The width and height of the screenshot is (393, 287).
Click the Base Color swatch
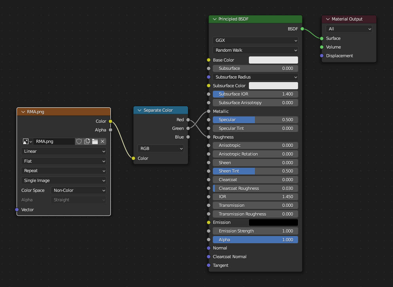tap(273, 60)
